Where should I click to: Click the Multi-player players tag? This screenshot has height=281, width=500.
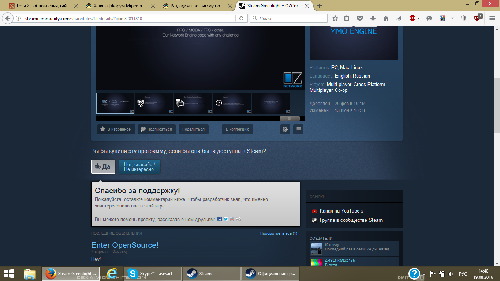339,85
